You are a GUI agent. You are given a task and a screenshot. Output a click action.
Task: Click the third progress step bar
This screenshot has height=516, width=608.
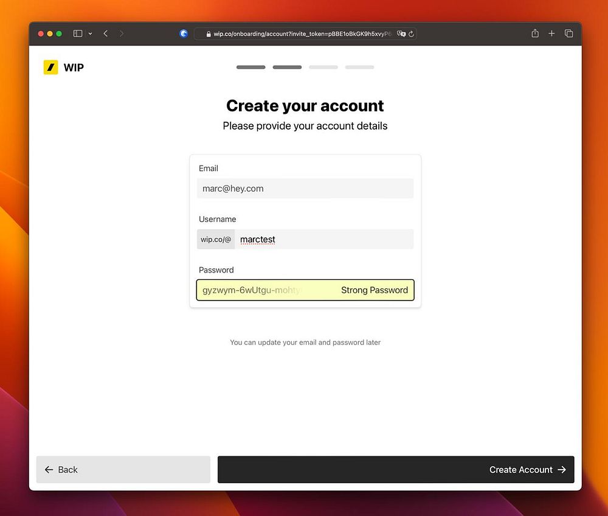[x=323, y=67]
